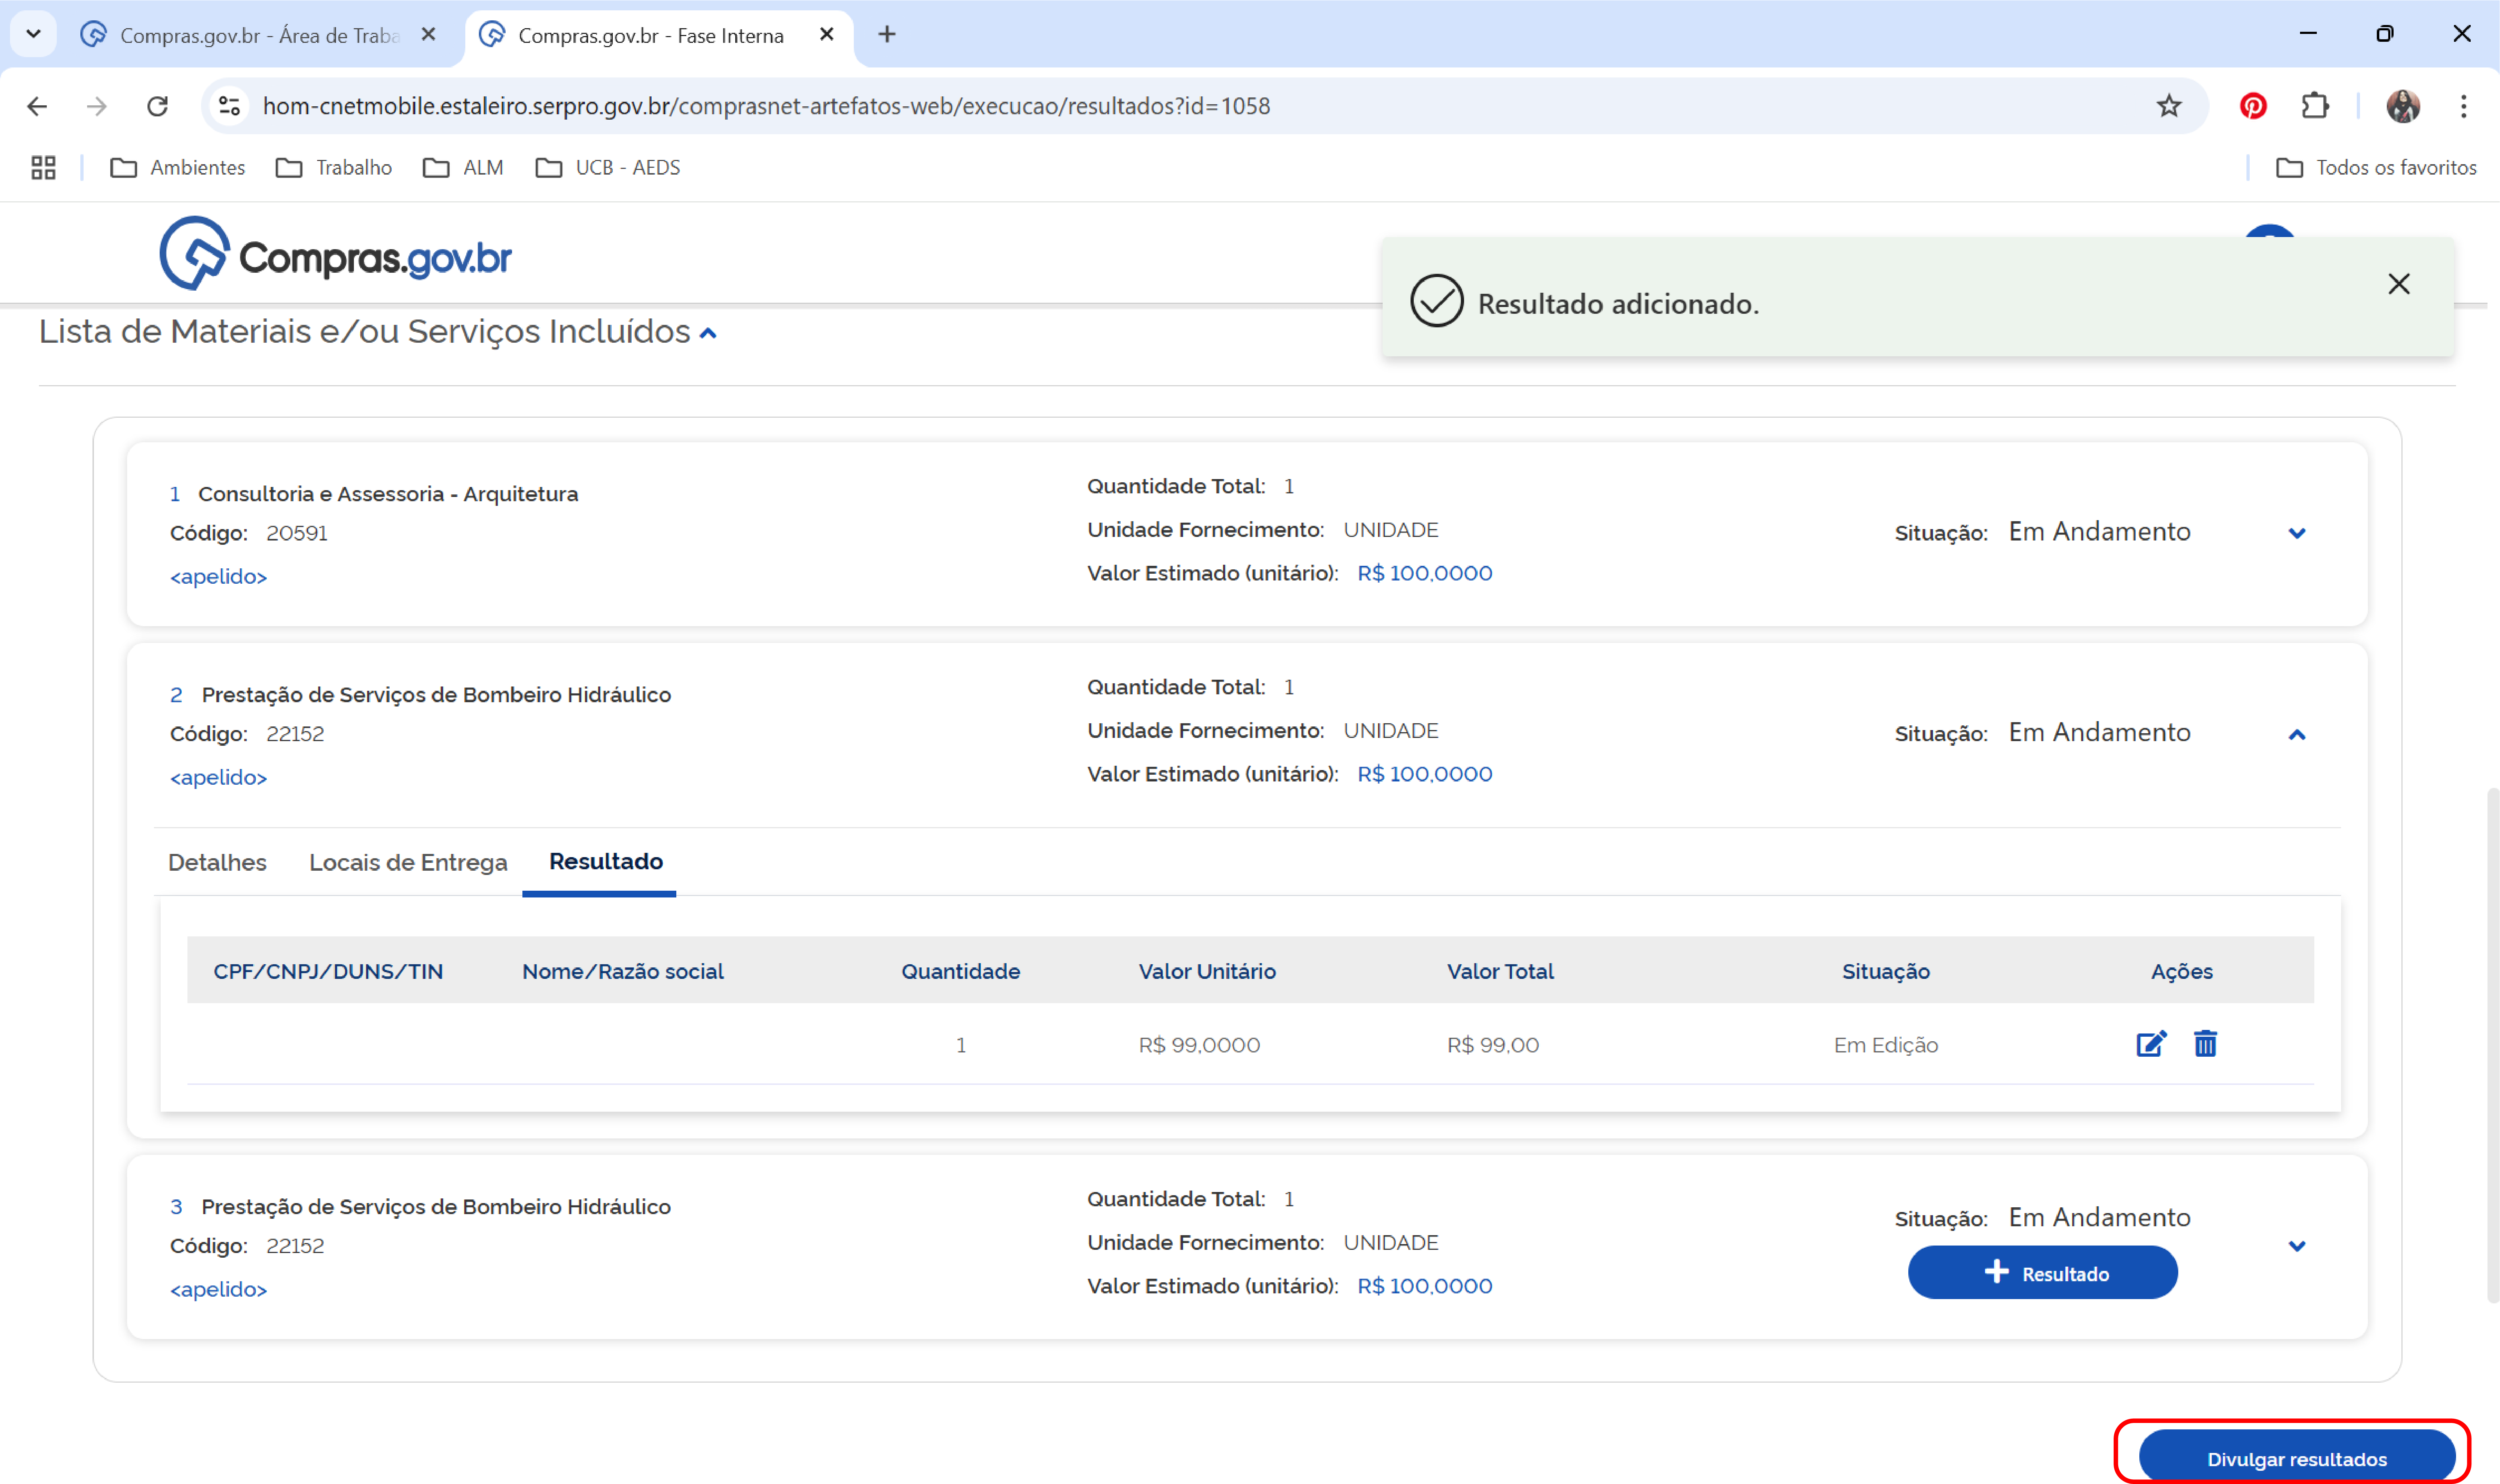This screenshot has height=1484, width=2500.
Task: Switch to the Detalhes tab
Action: (x=217, y=862)
